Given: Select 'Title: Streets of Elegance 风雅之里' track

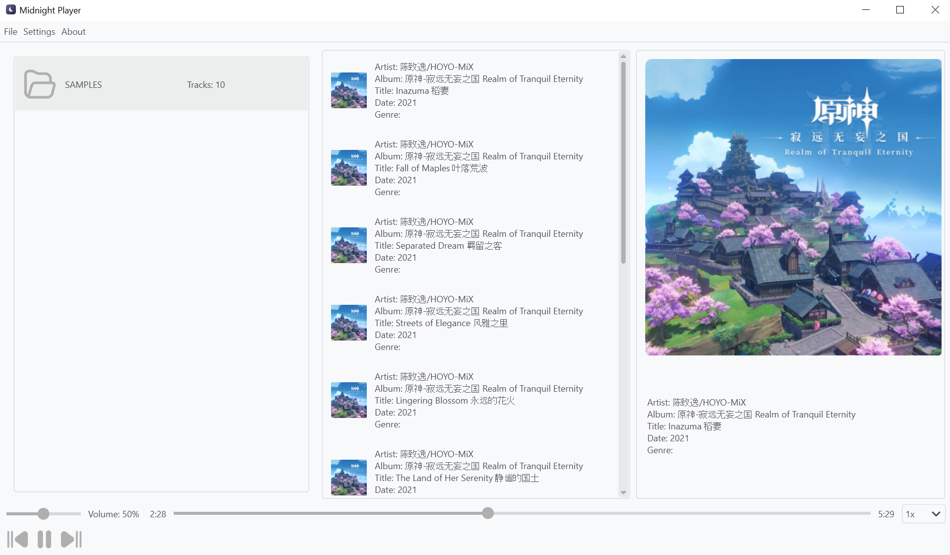Looking at the screenshot, I should click(x=441, y=323).
